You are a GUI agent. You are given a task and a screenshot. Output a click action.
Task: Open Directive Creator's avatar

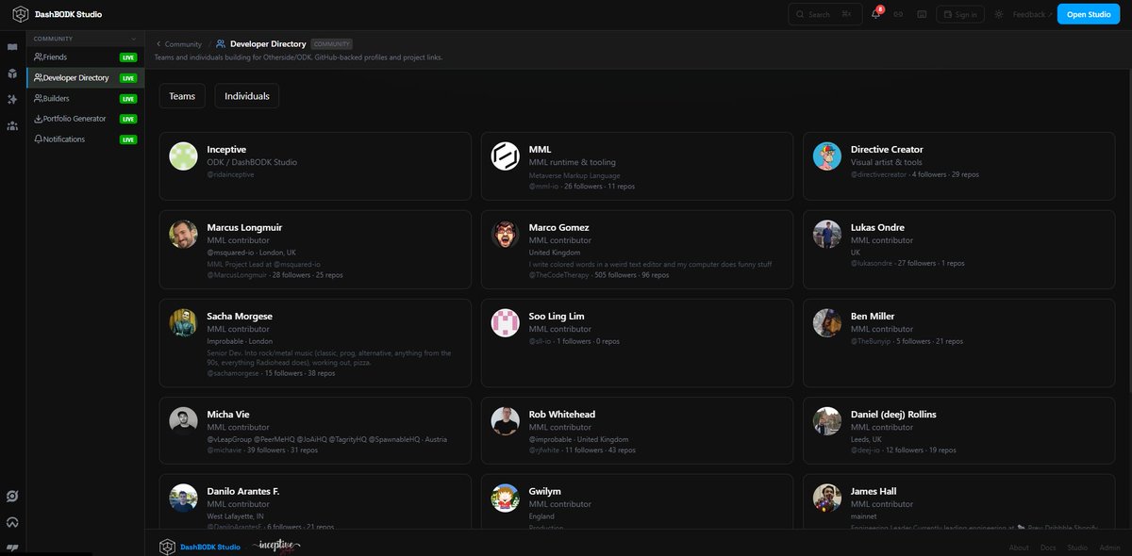[x=827, y=156]
